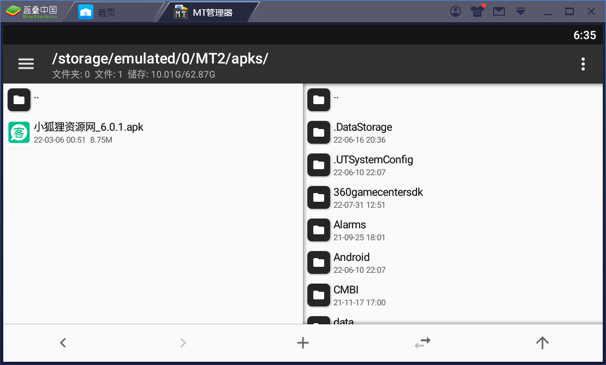Open the 360gamecentersdk folder icon
Viewport: 606px width, 365px height.
point(319,197)
